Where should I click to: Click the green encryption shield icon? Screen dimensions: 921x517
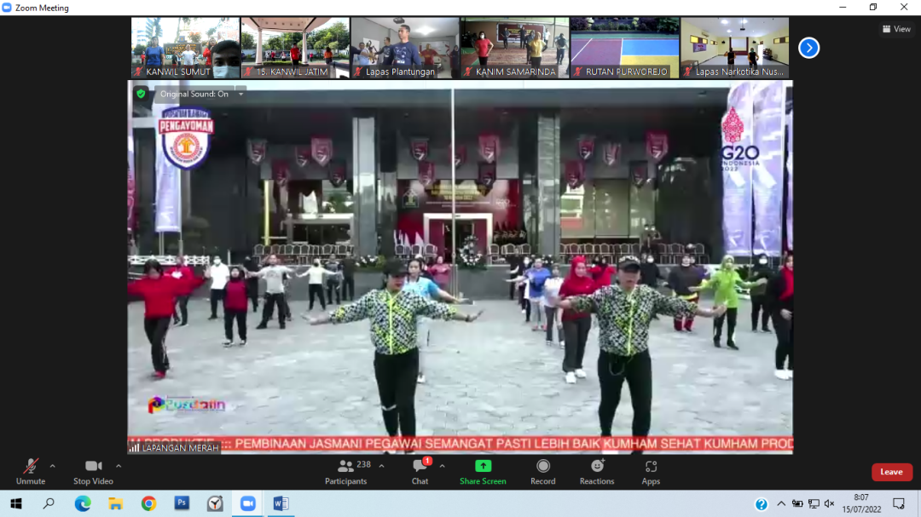(141, 94)
